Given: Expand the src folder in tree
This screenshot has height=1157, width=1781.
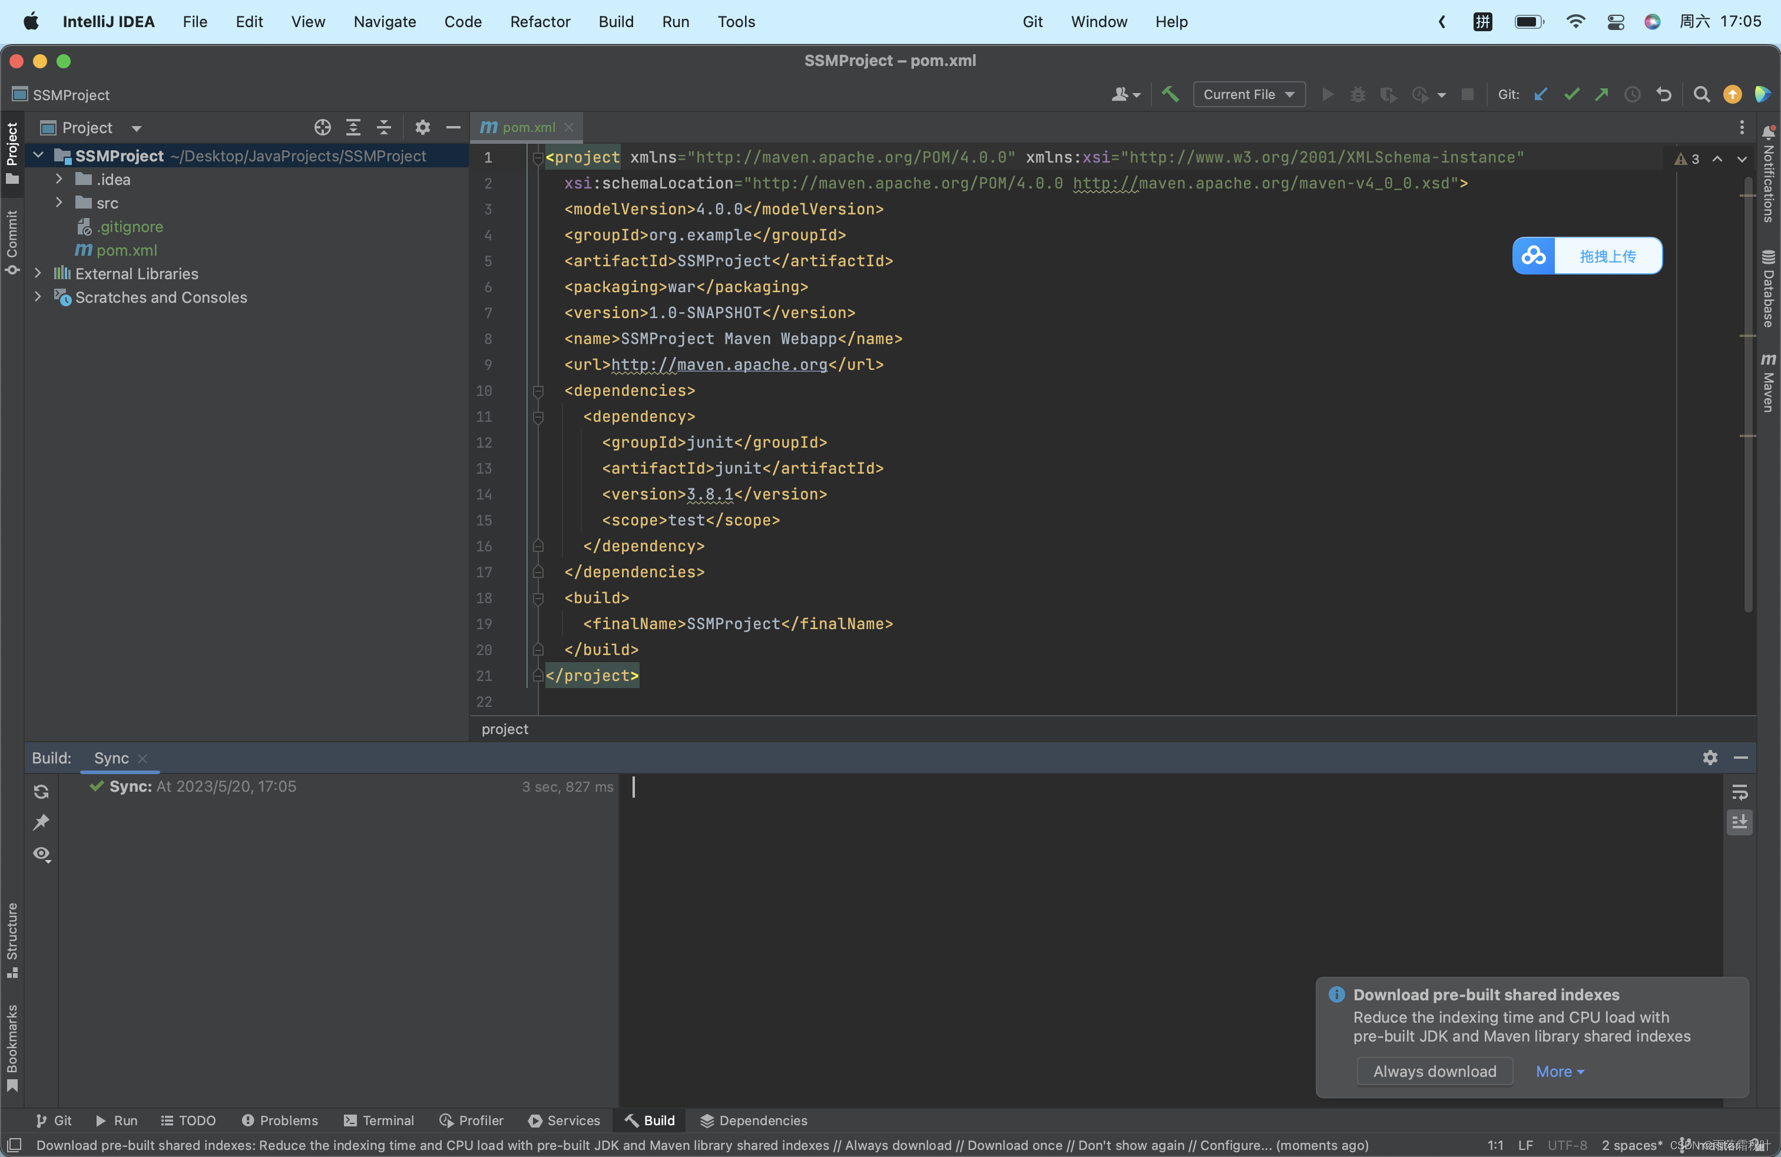Looking at the screenshot, I should [x=59, y=203].
